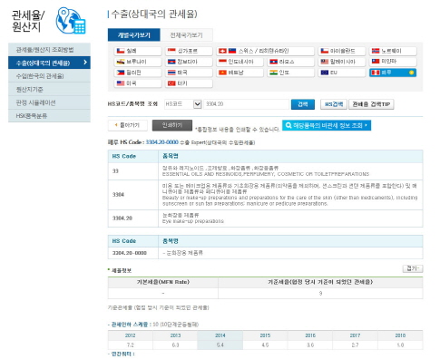Click the 4.5 tariff rate cell
This screenshot has height=359, width=440.
click(x=265, y=344)
